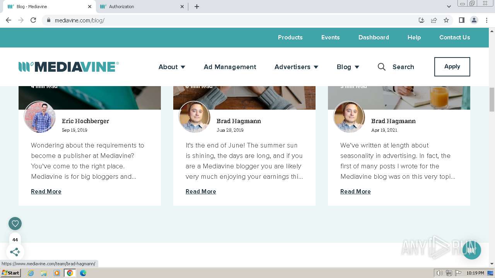Click the browser back arrow
Screen dimensions: 495x278
click(9, 20)
